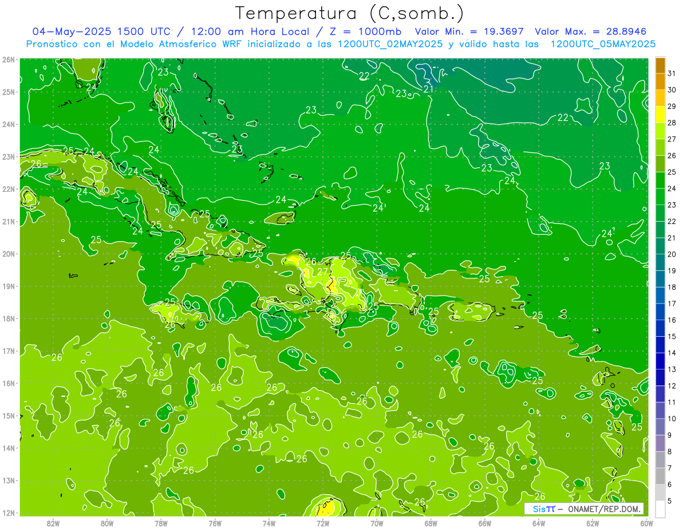Click the color scale label '12'
687x531 pixels.
click(672, 386)
